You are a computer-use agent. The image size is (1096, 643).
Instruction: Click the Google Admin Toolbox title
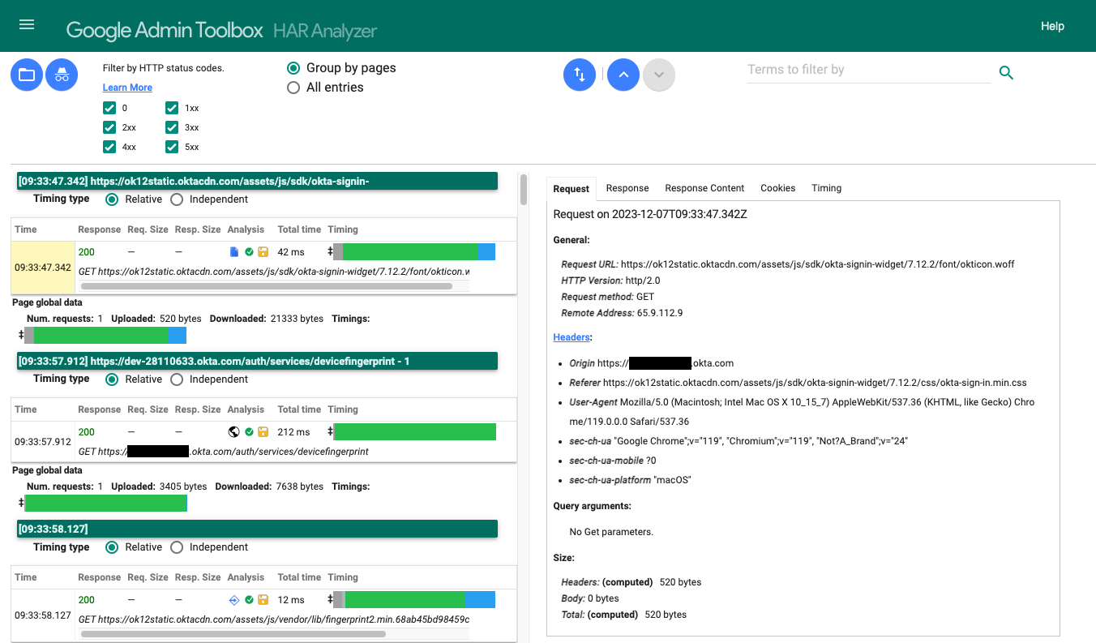point(165,30)
